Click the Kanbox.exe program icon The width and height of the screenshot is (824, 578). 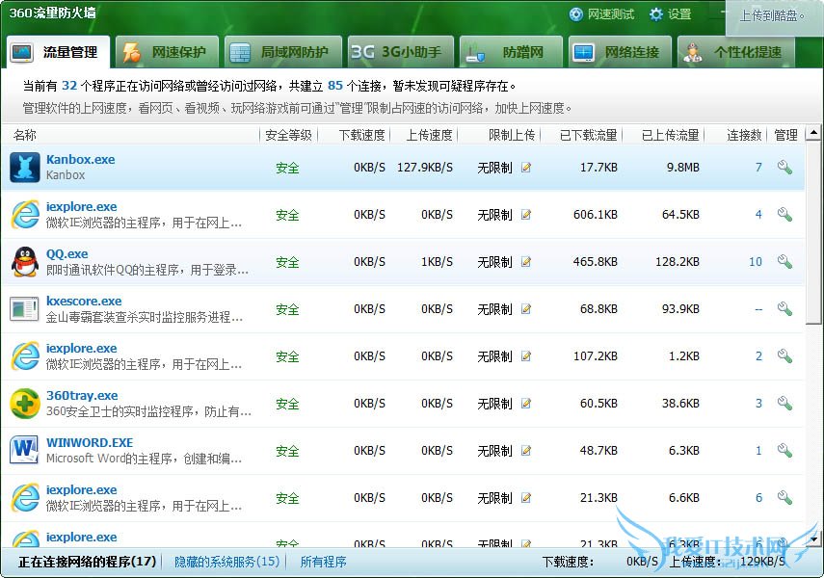[x=24, y=168]
